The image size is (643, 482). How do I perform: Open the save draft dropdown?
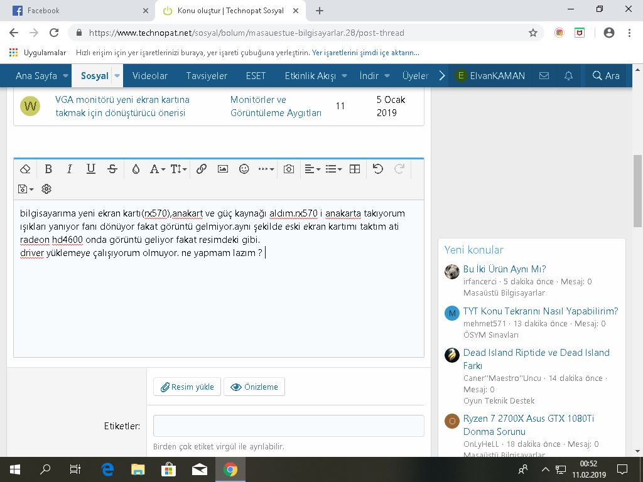coord(25,189)
